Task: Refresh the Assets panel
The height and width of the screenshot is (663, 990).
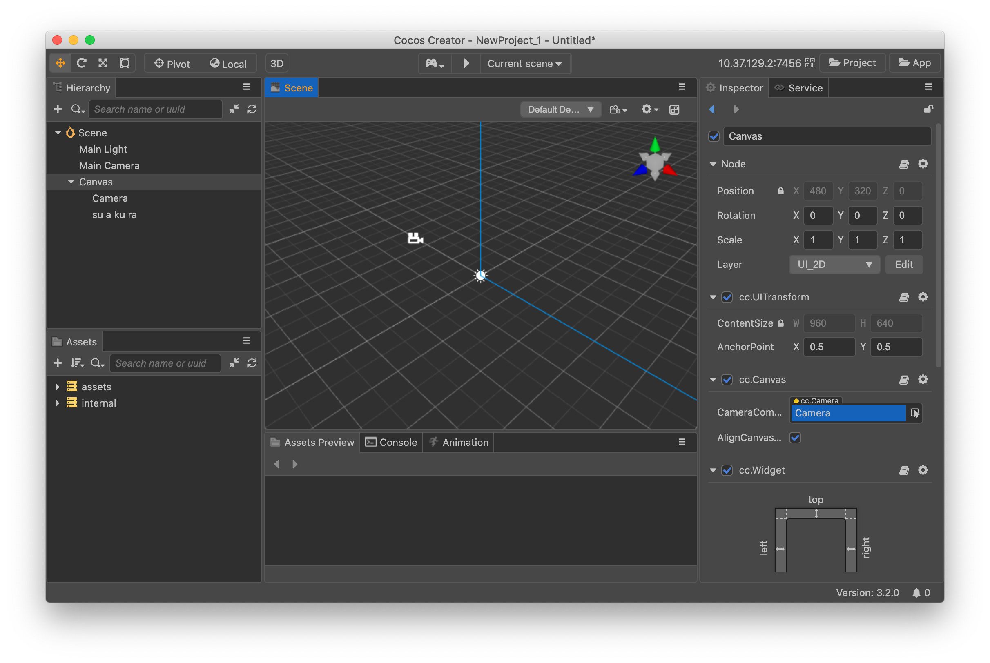Action: (252, 363)
